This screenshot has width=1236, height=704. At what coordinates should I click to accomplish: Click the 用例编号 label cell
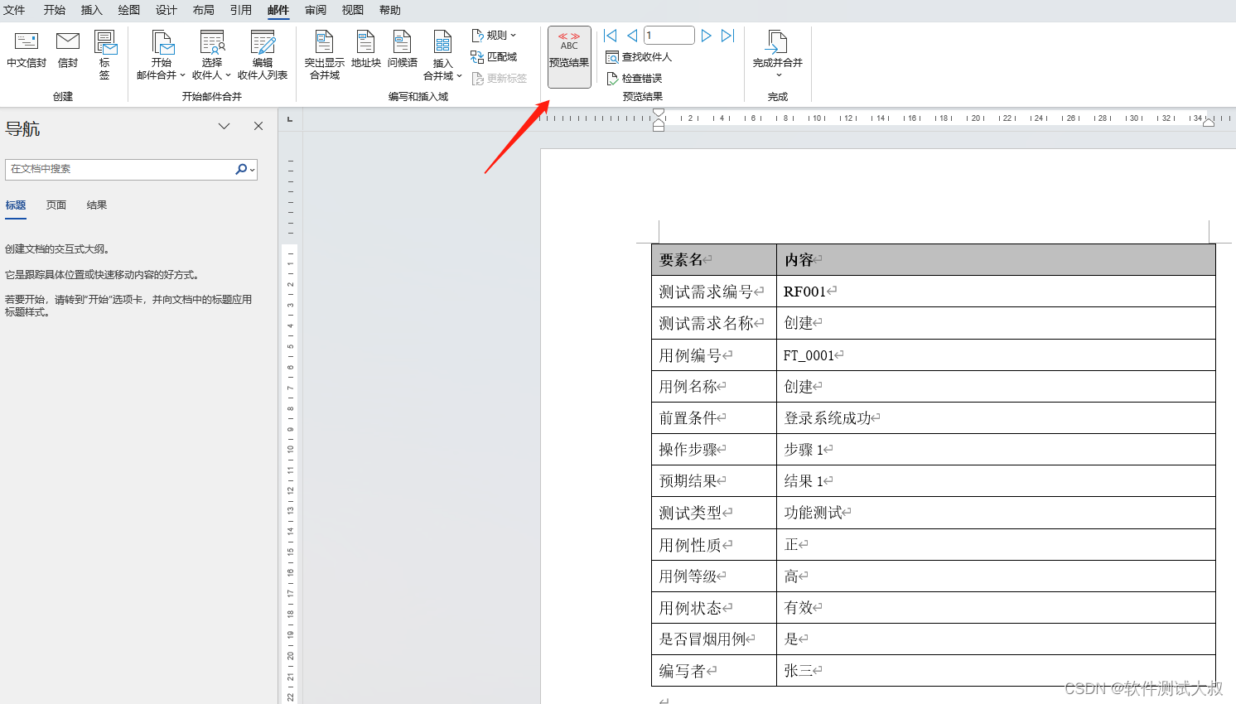click(x=714, y=355)
